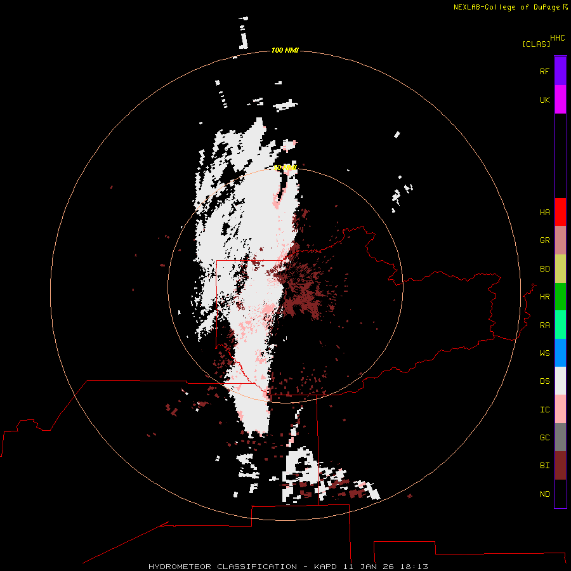Viewport: 571px width, 571px height.
Task: Click the RA light-green legend swatch
Action: (x=560, y=325)
